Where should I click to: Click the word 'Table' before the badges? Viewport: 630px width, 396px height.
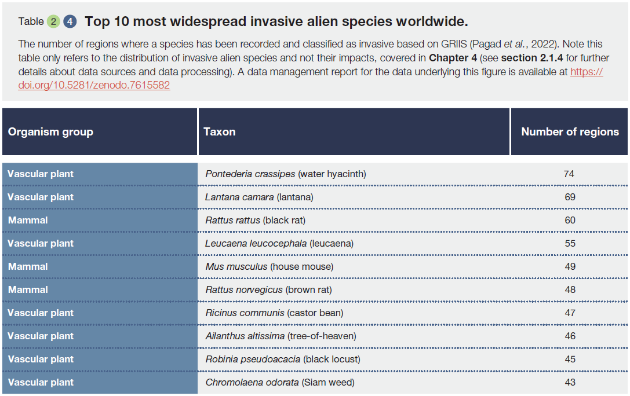(31, 21)
